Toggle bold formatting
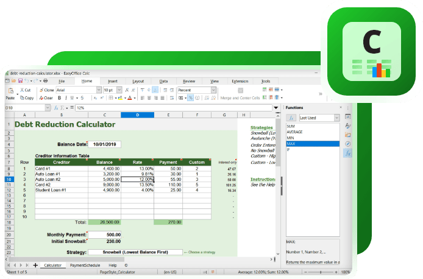The image size is (423, 279). (60, 97)
